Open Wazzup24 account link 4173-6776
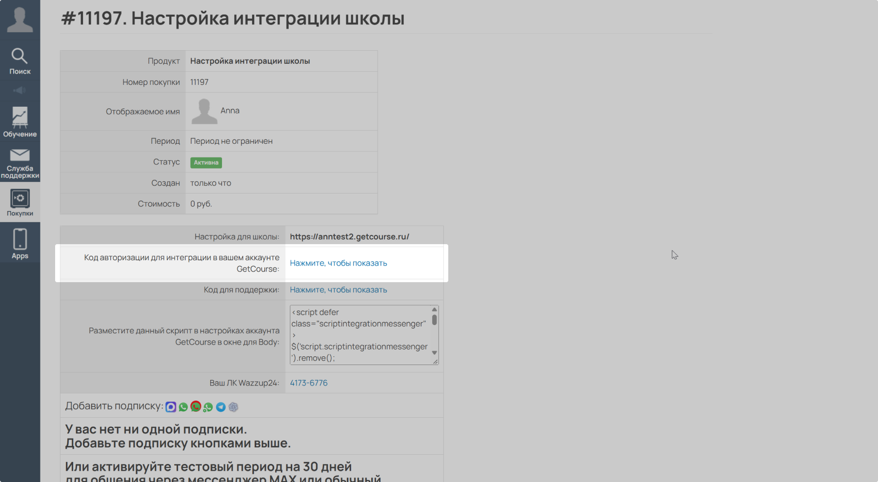This screenshot has height=482, width=878. 309,383
